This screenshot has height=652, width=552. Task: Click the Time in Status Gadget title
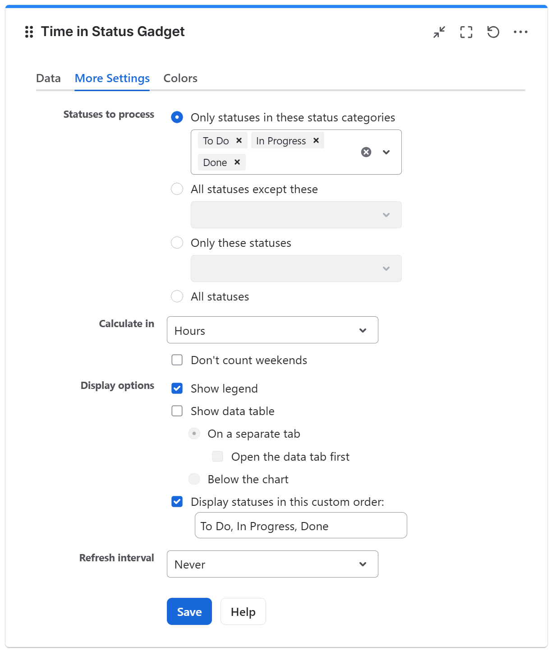click(113, 32)
